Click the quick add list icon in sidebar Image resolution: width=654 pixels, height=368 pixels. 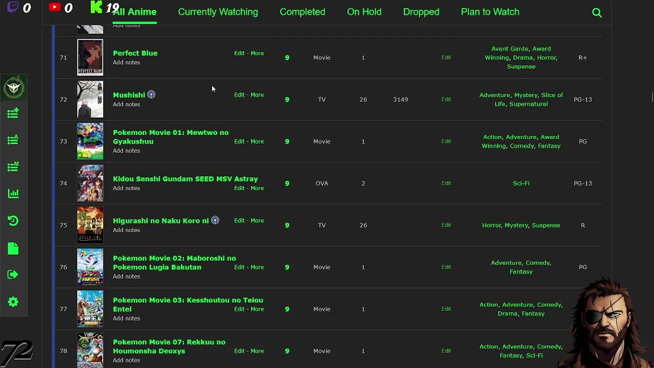13,113
